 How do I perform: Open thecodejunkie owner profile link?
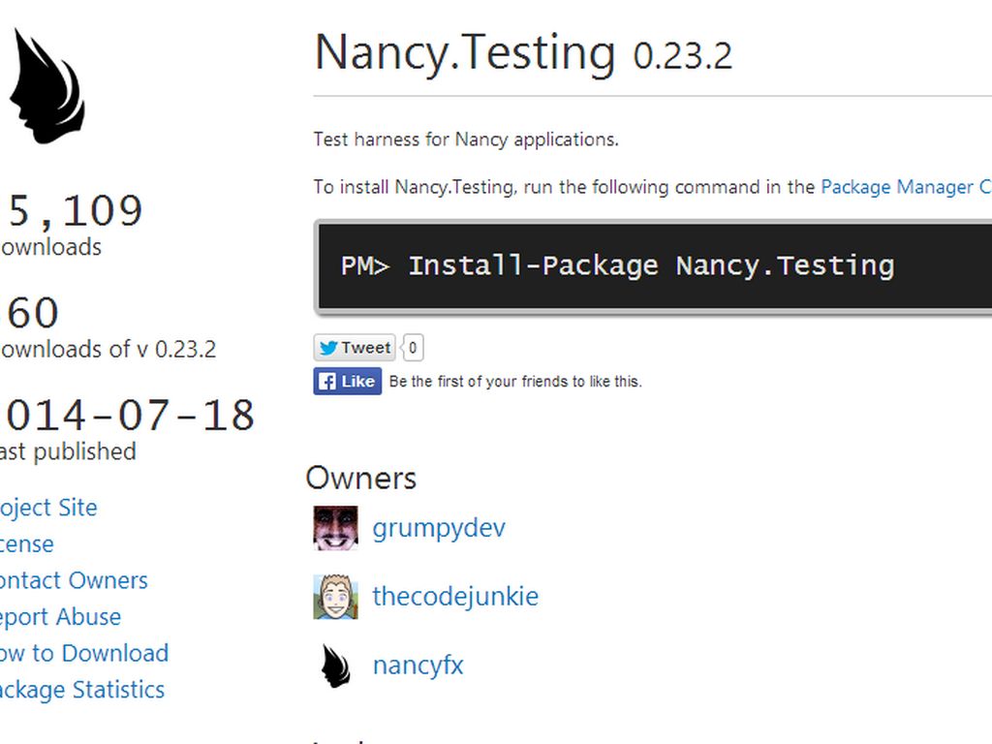(455, 597)
